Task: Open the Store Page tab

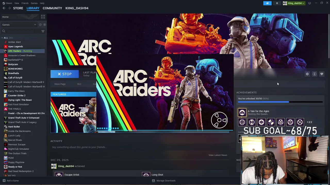Action: pos(60,84)
